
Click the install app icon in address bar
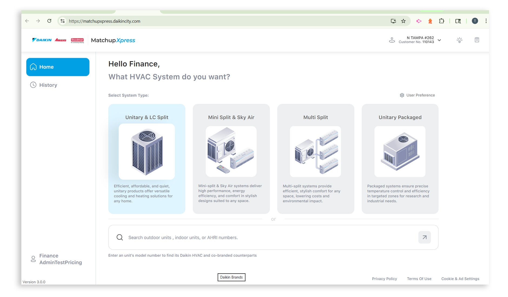pos(393,21)
